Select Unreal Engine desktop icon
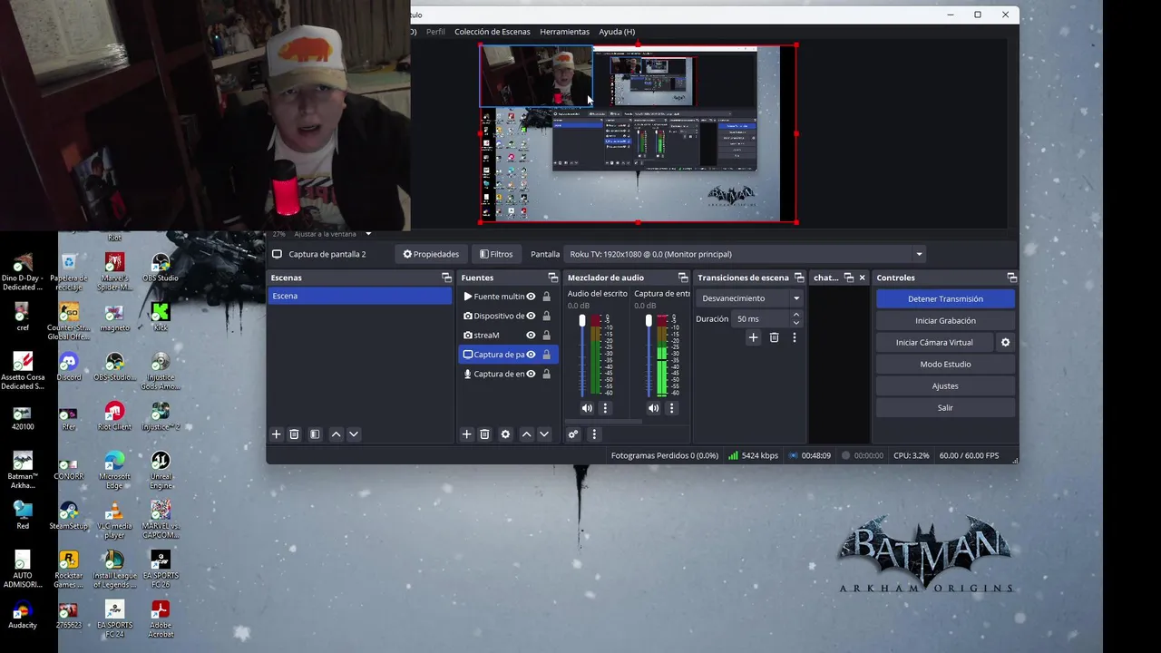 [161, 470]
